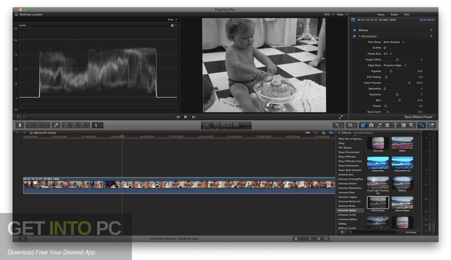Image resolution: width=451 pixels, height=260 pixels.
Task: Open the Photos browser camera icon
Action: (x=371, y=125)
